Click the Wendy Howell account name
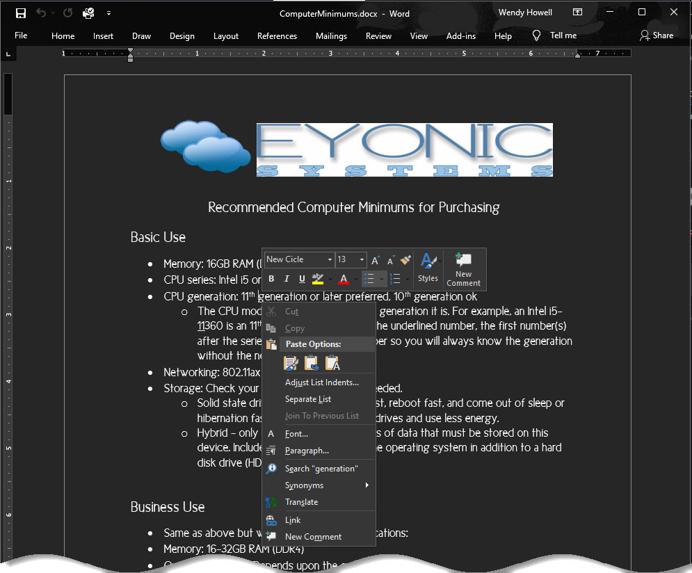692x573 pixels. [x=525, y=13]
